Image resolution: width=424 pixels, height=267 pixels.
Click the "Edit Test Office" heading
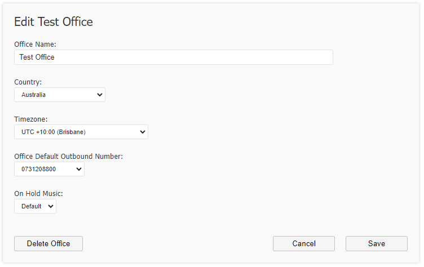54,22
